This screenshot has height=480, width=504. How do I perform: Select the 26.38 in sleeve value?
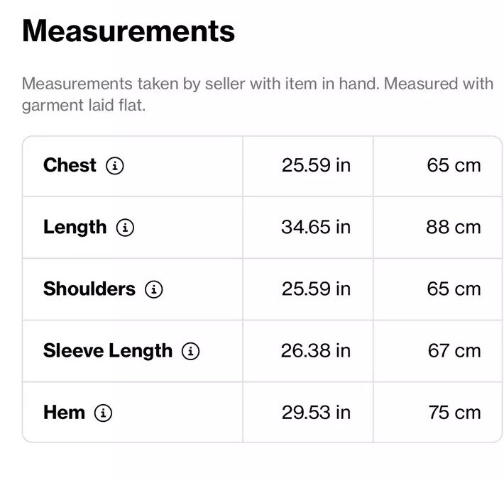point(316,350)
